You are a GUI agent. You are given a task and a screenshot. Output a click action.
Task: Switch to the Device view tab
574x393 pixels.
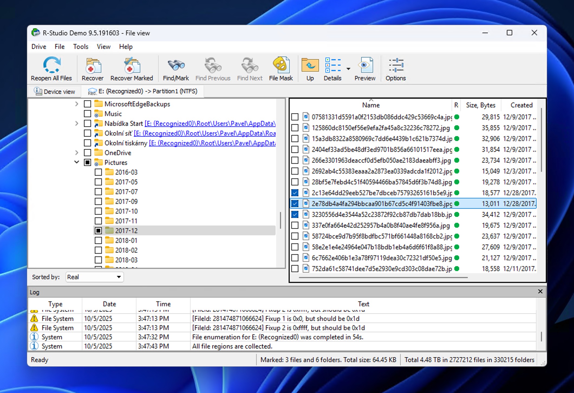pos(54,91)
